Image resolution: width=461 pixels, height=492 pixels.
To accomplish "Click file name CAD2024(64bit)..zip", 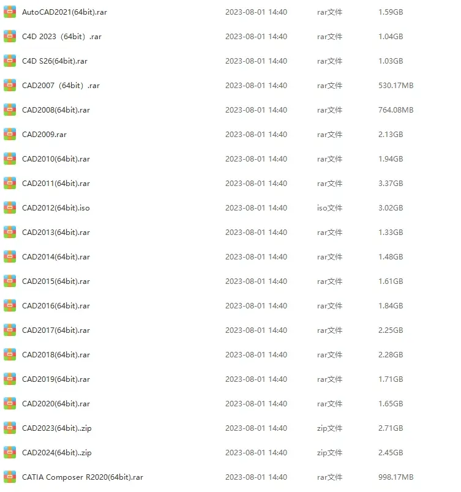I will click(57, 453).
